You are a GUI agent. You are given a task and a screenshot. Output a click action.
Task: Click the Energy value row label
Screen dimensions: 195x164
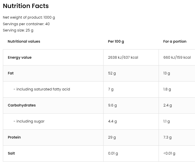[19, 58]
